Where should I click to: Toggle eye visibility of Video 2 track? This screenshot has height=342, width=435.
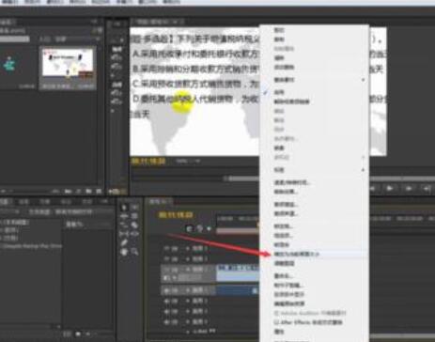tap(167, 259)
